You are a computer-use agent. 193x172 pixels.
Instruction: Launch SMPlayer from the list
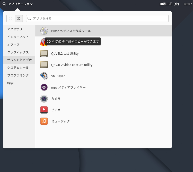[x=103, y=76]
